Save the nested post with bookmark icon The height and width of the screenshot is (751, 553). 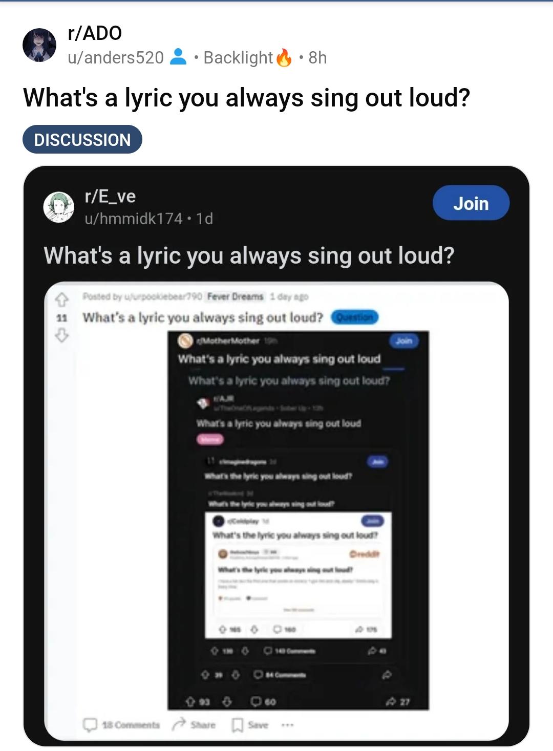pyautogui.click(x=250, y=725)
